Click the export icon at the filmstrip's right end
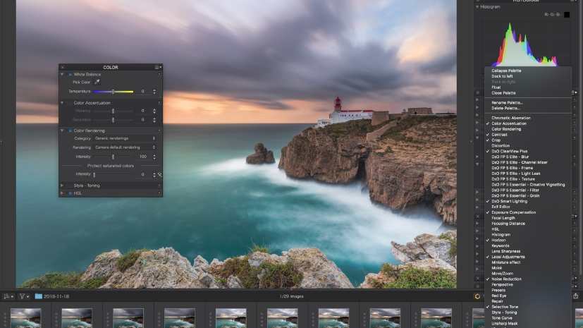 click(x=575, y=296)
